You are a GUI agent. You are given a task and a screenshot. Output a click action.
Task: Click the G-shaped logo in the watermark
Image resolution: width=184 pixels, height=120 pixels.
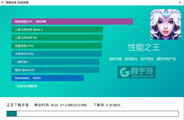pos(125,72)
